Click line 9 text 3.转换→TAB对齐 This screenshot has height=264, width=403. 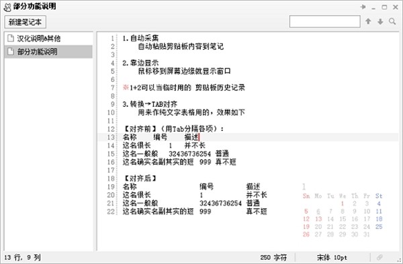point(150,104)
